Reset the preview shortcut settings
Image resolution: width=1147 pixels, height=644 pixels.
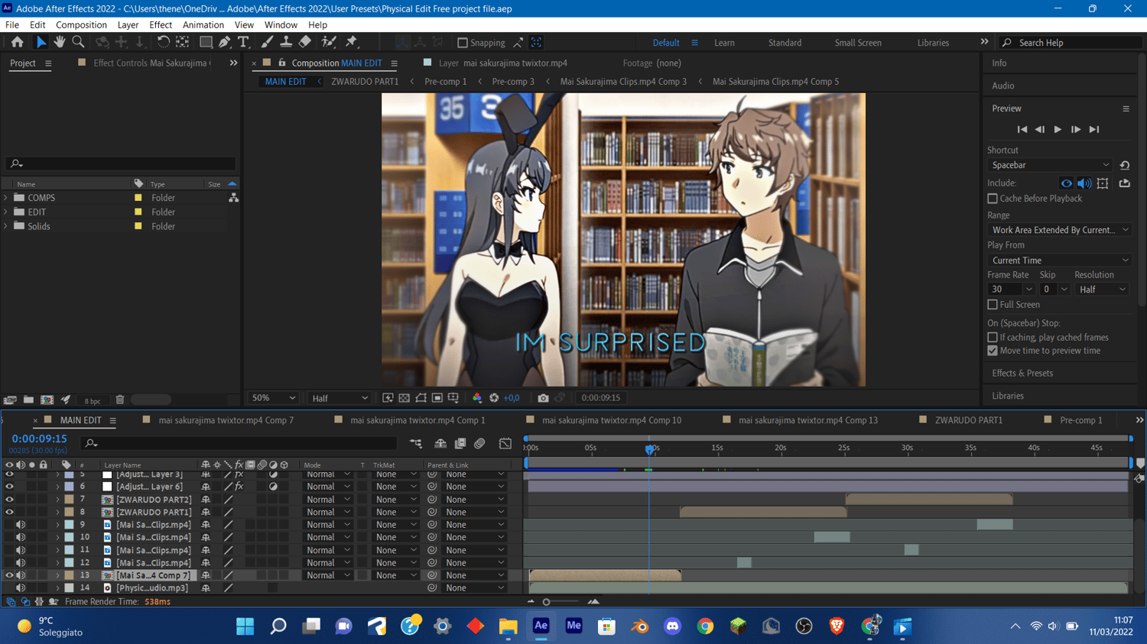(x=1125, y=165)
